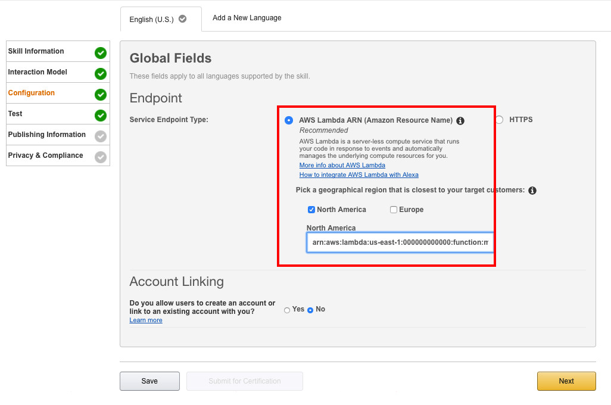Click the Privacy & Compliance gray checkmark icon

[101, 157]
